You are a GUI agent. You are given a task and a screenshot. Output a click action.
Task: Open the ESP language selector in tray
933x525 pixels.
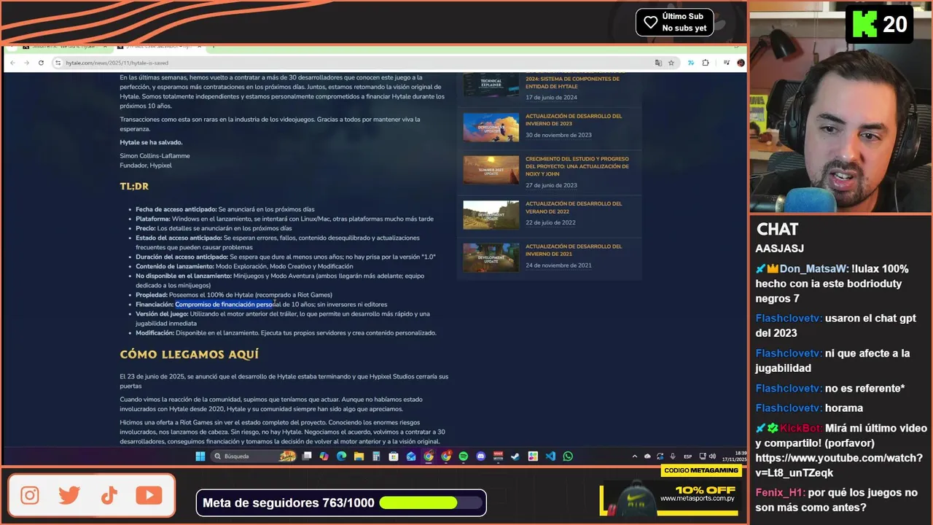click(x=688, y=456)
